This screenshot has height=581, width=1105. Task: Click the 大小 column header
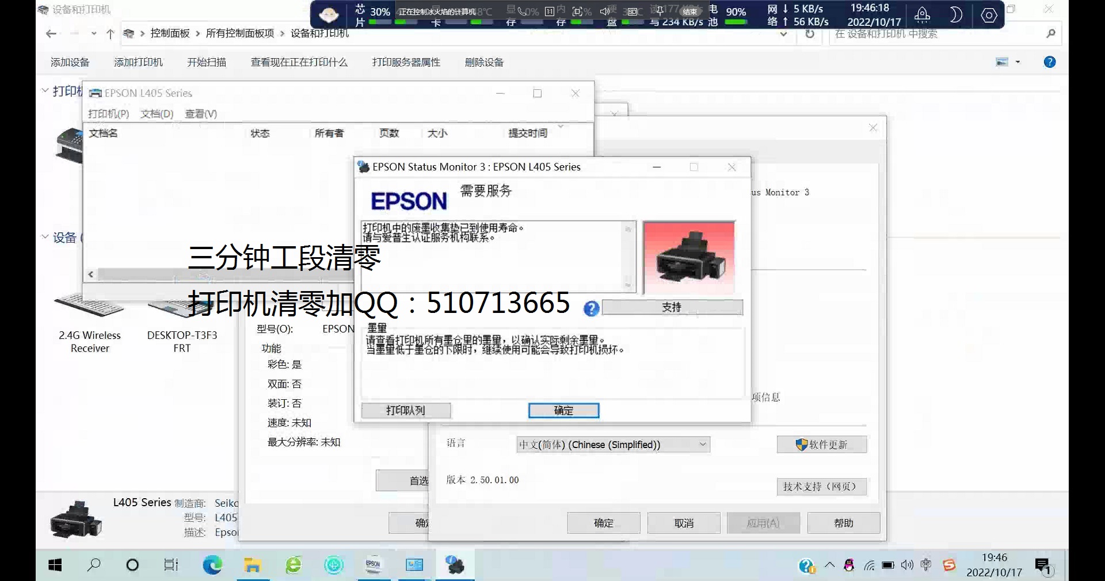coord(437,133)
